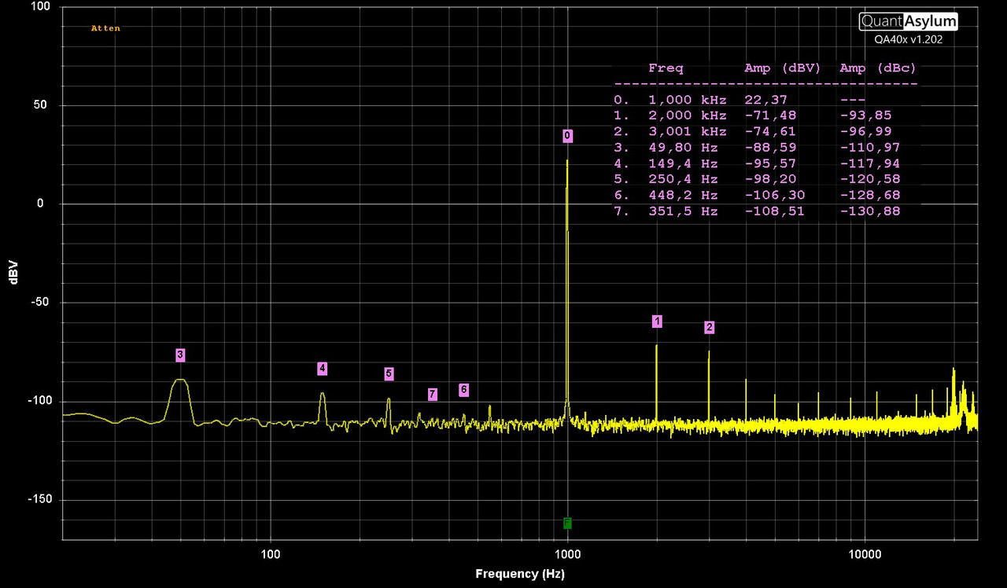Select peak marker 4 on the spectrum

[322, 368]
